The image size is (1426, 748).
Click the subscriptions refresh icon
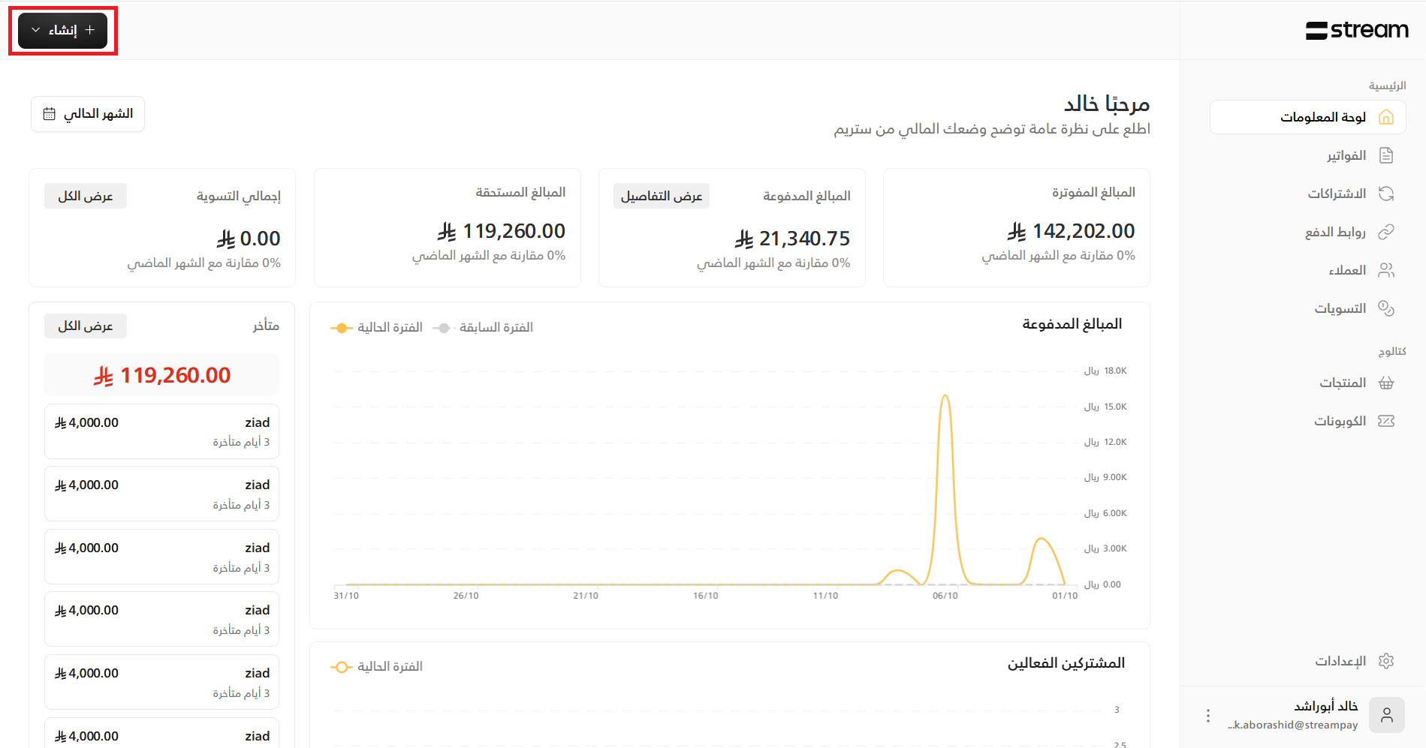pyautogui.click(x=1386, y=194)
